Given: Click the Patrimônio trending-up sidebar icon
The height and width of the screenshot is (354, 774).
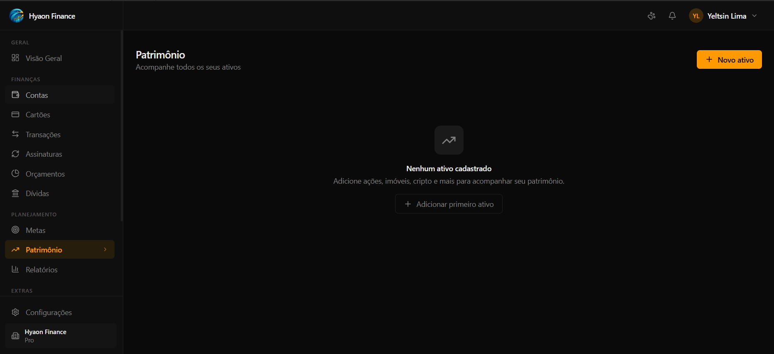Looking at the screenshot, I should tap(15, 250).
